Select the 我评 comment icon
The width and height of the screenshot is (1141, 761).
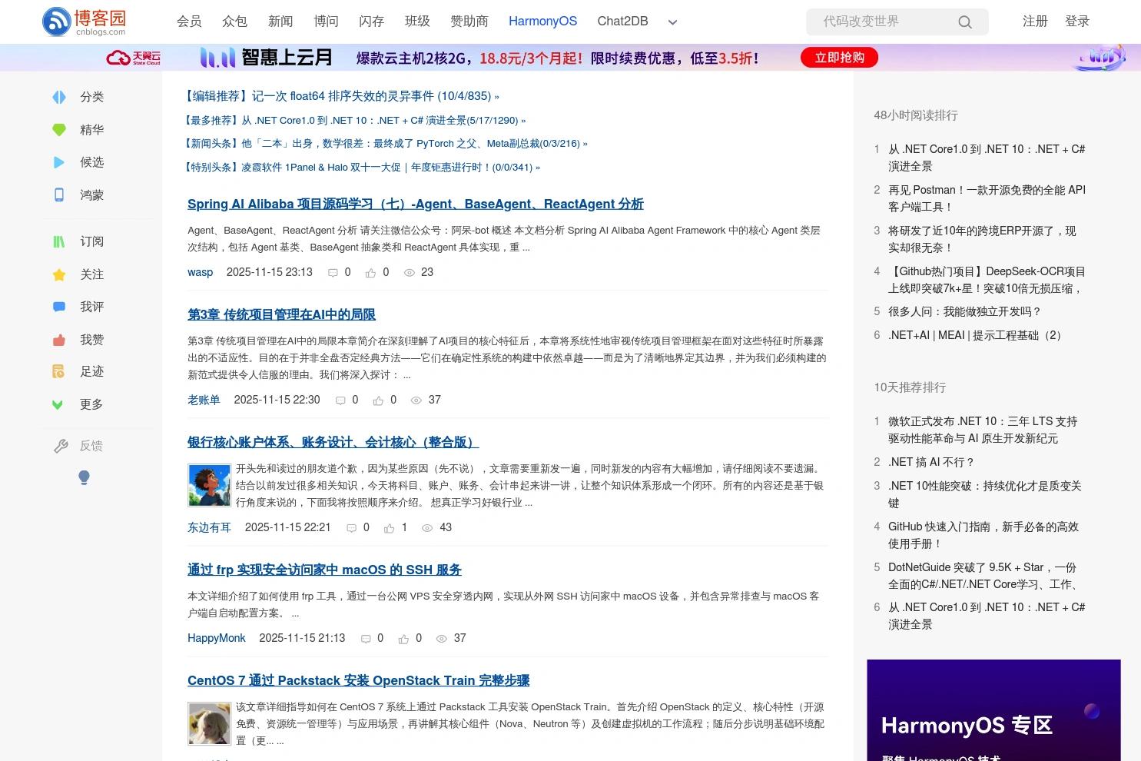59,307
